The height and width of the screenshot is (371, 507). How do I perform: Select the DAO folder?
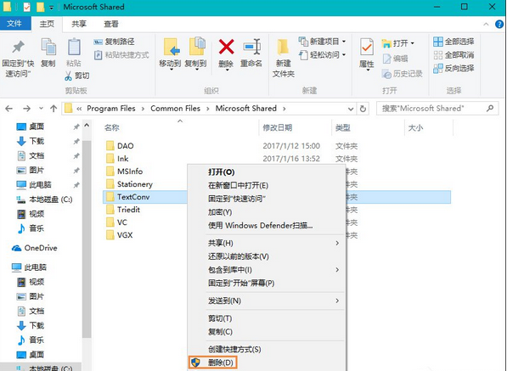click(x=121, y=146)
